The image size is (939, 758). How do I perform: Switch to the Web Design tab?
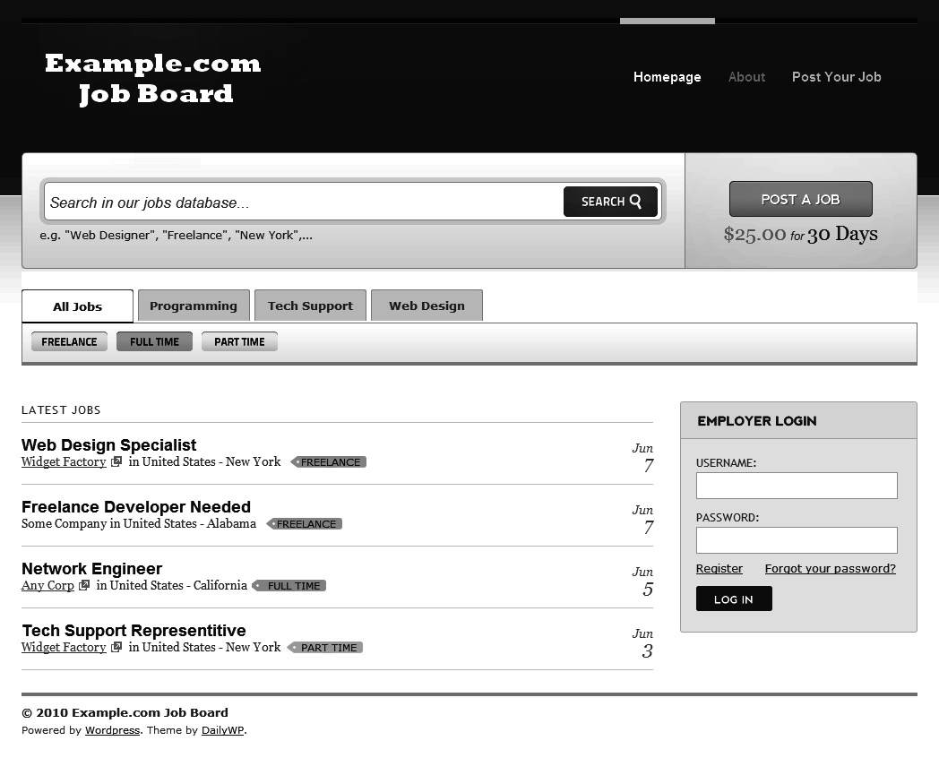[x=427, y=306]
